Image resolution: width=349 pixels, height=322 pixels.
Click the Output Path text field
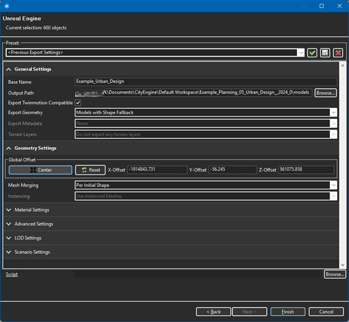[194, 93]
